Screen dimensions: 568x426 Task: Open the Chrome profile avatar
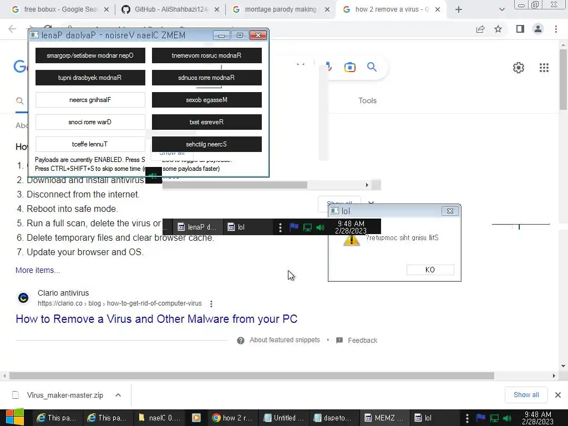[538, 29]
